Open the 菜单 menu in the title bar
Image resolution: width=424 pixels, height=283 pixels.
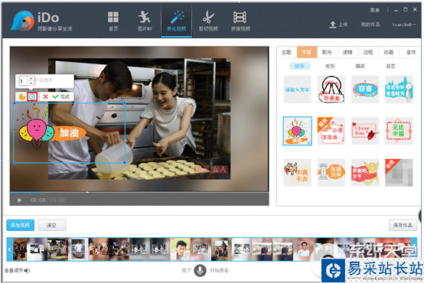click(x=374, y=10)
